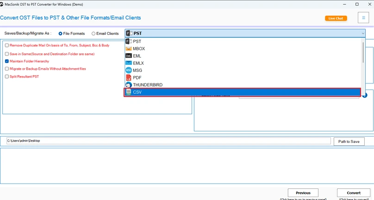Open the hamburger menu button
The height and width of the screenshot is (200, 374).
point(363,18)
